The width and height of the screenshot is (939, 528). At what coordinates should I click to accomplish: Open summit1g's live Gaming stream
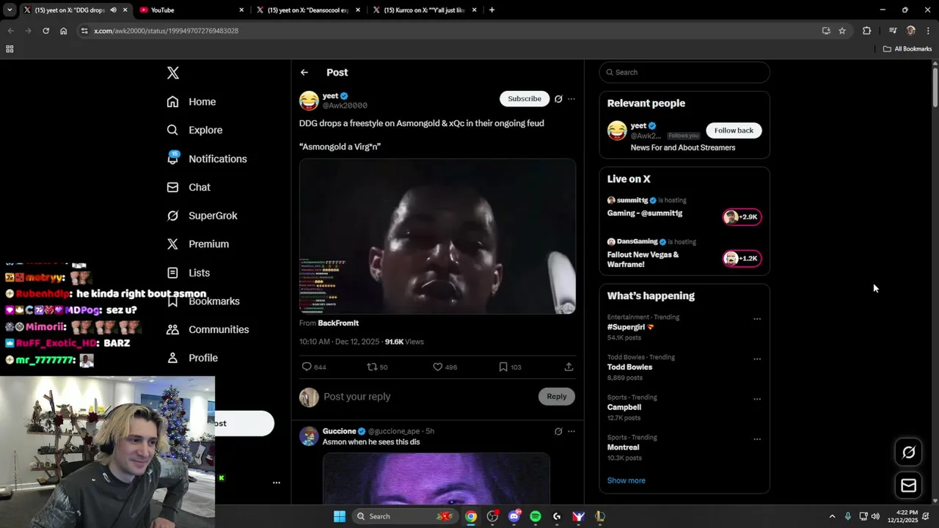point(645,213)
